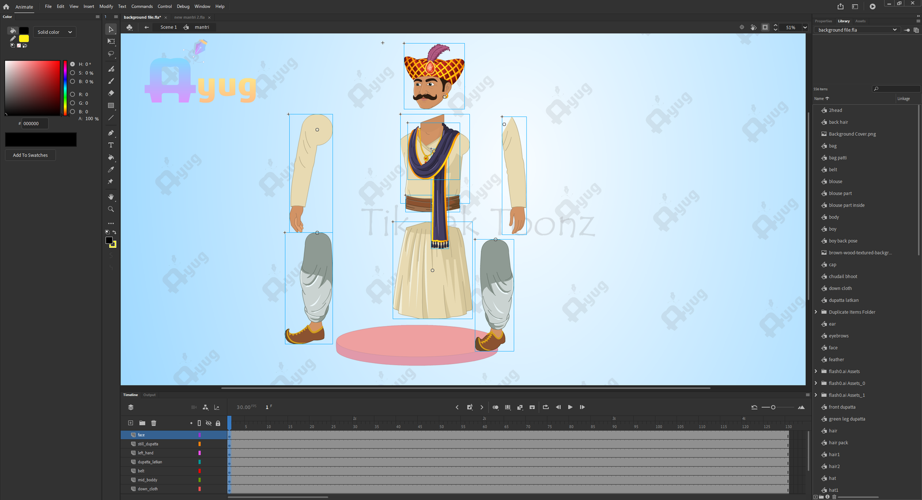Select the Eyedropper tool
This screenshot has height=500, width=922.
[x=111, y=170]
